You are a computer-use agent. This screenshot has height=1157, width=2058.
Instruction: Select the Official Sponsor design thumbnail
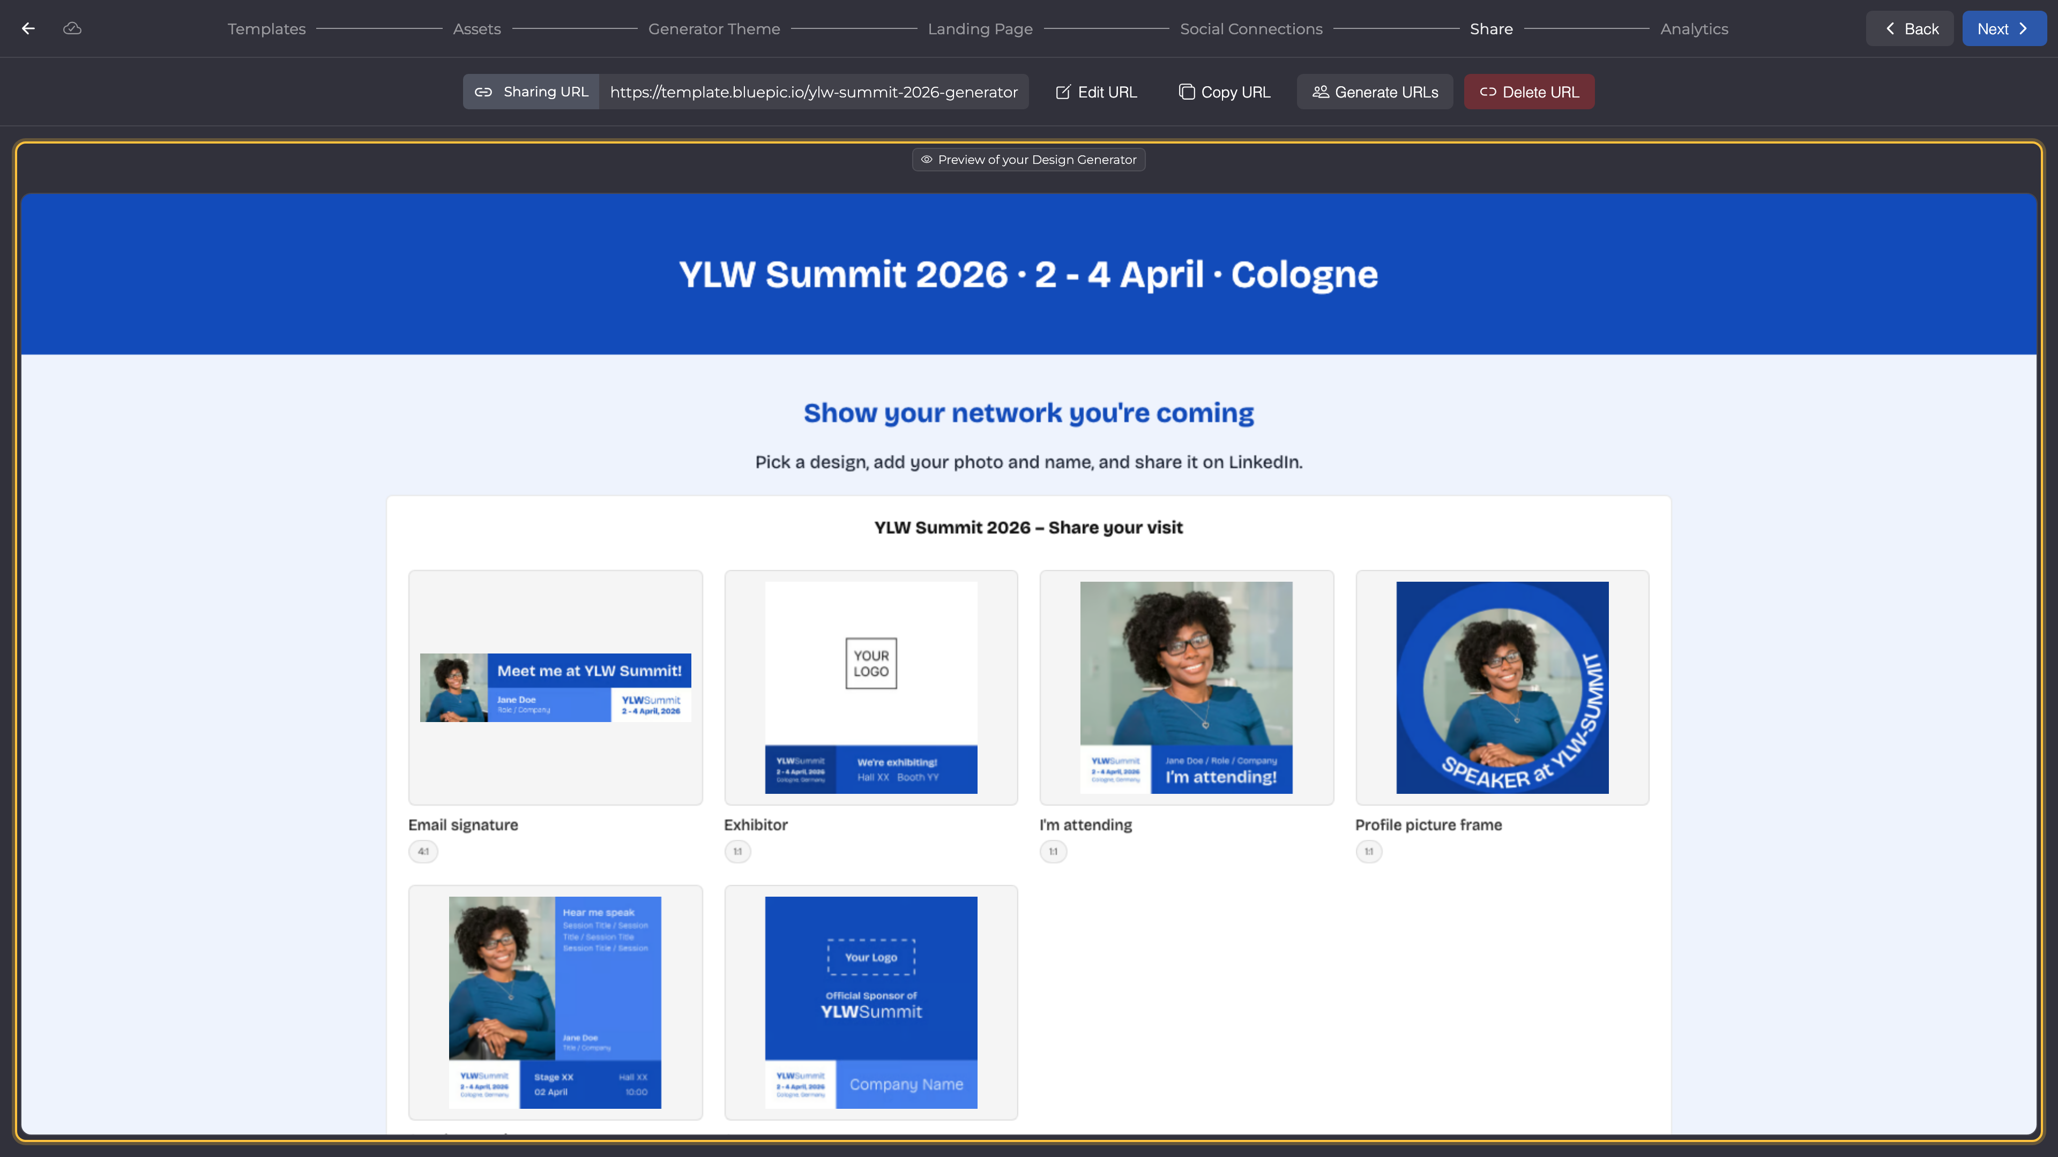coord(871,1002)
